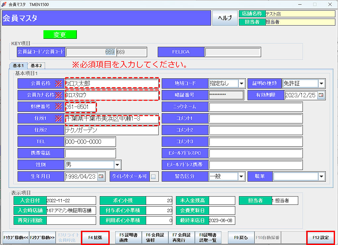Click F2 タブ移動>> button
The image size is (338, 245).
point(42,238)
